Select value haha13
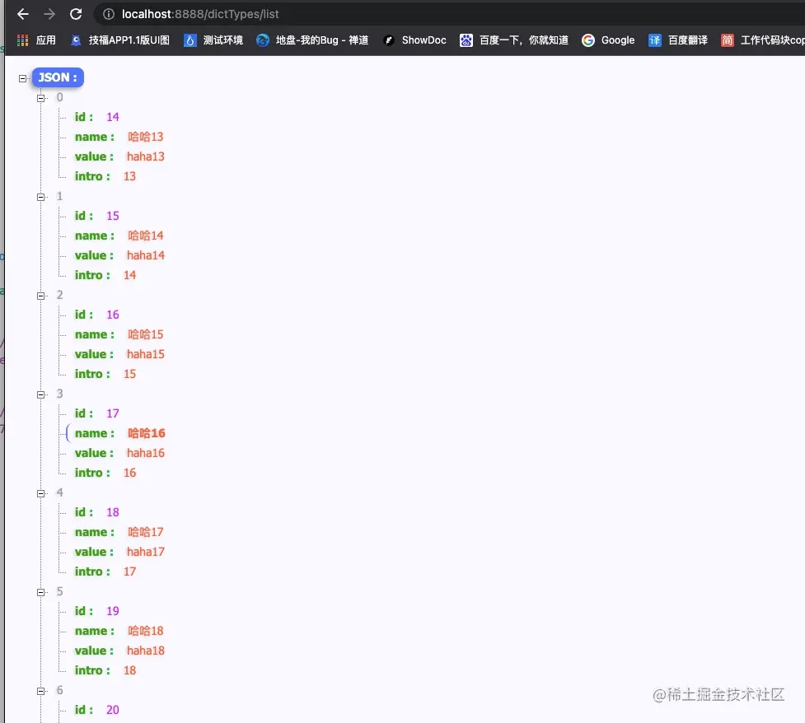 coord(146,156)
